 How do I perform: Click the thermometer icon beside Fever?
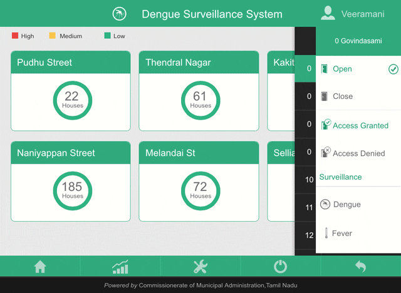326,234
